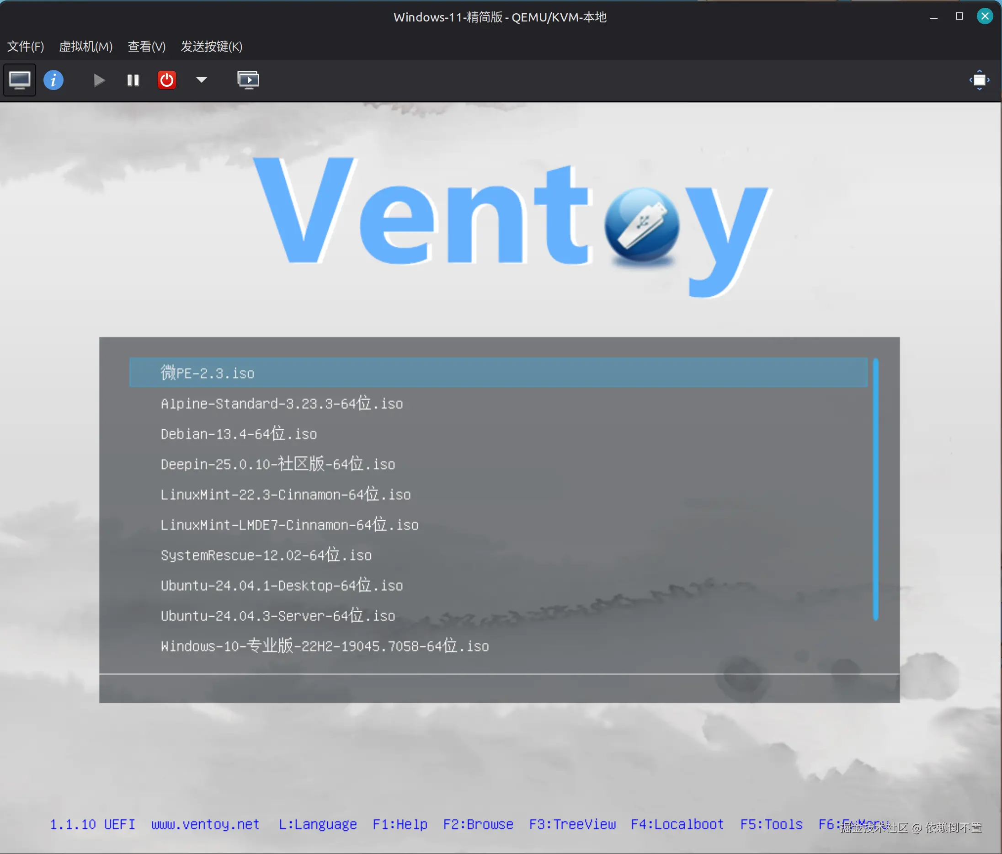The image size is (1002, 854).
Task: Open the 发送按键(K) menu
Action: tap(211, 47)
